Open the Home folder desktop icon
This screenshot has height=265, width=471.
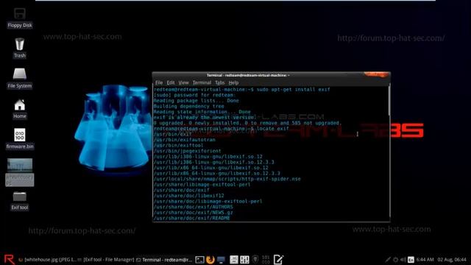coord(20,109)
